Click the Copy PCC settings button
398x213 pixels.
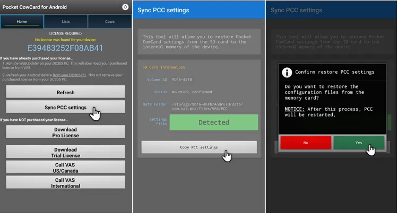click(x=199, y=147)
